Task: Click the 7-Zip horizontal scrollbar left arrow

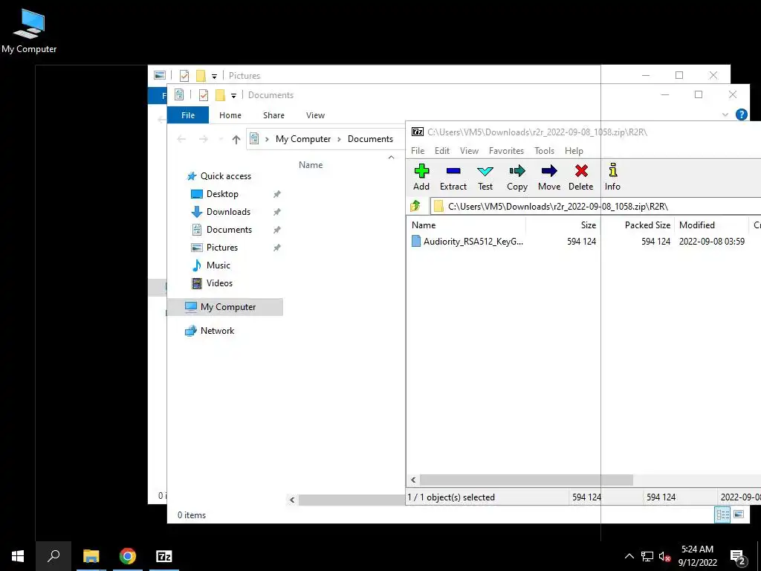Action: pos(413,480)
